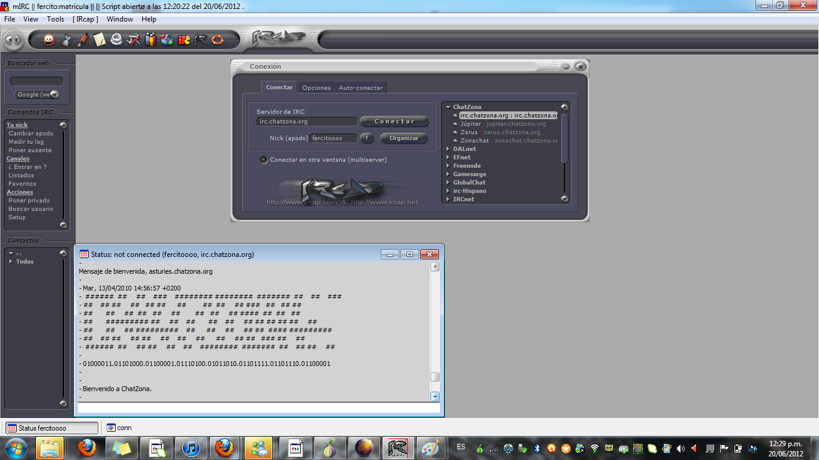Click the volume speaker icon in system tray

point(680,448)
